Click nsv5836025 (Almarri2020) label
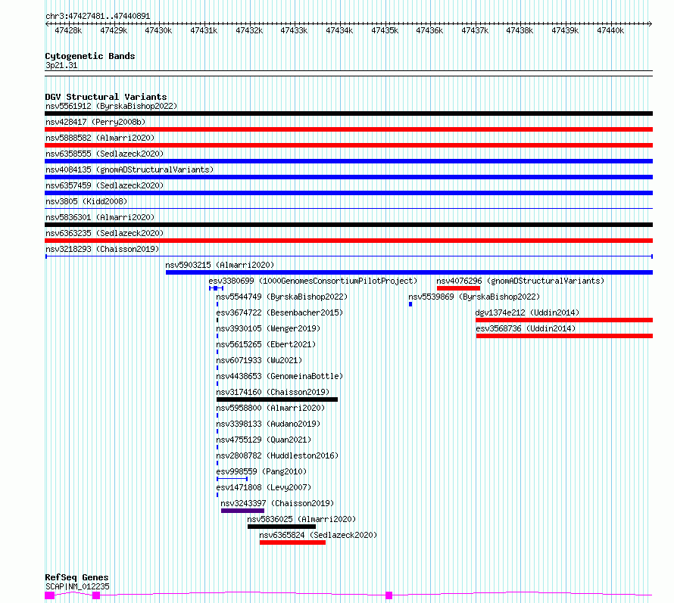Screen dimensions: 674x603 click(301, 519)
